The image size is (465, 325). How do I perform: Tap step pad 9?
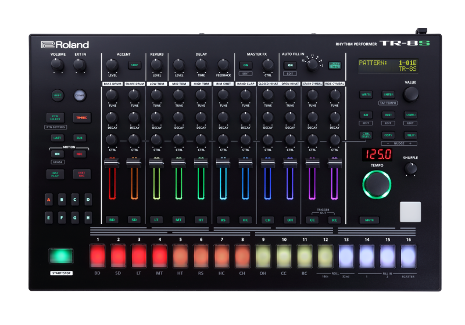coord(263,256)
